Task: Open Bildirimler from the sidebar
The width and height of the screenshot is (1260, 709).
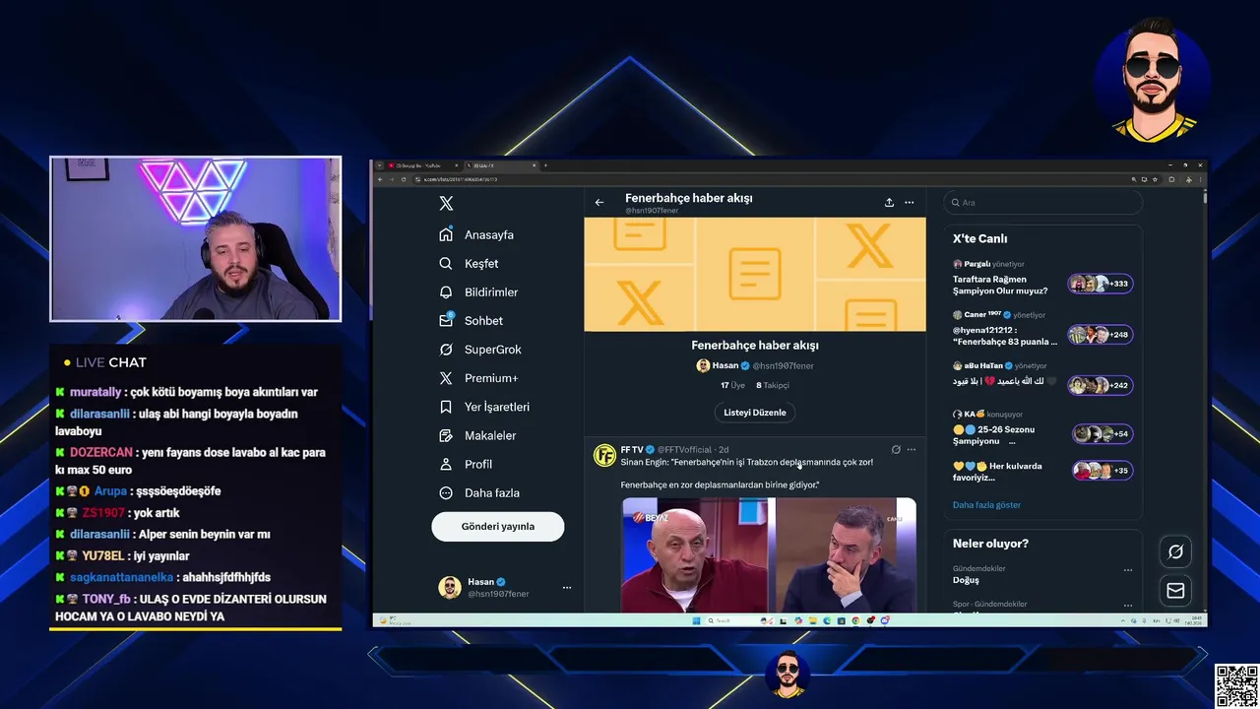Action: tap(478, 292)
